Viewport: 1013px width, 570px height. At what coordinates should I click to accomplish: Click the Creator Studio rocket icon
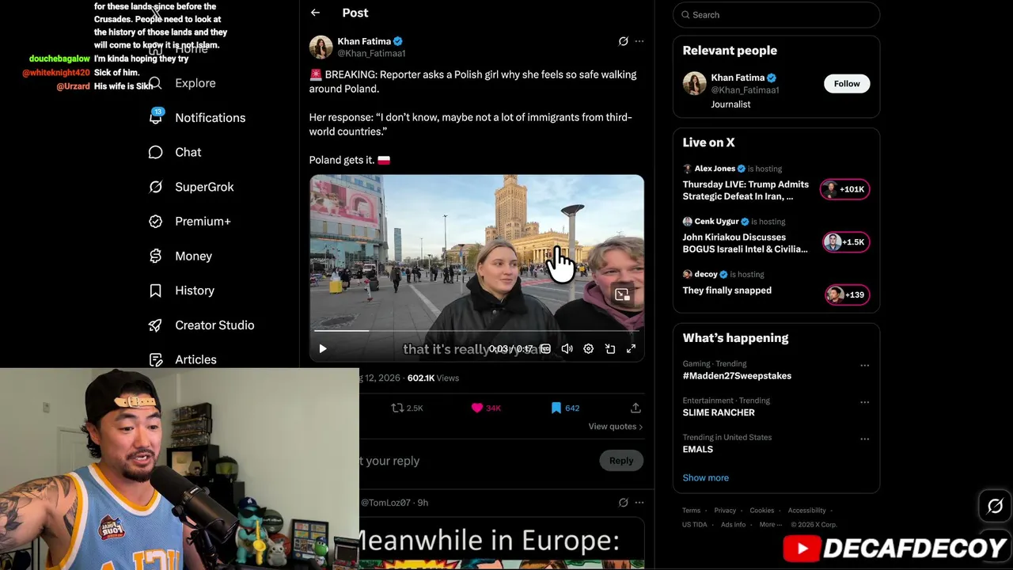pos(156,325)
